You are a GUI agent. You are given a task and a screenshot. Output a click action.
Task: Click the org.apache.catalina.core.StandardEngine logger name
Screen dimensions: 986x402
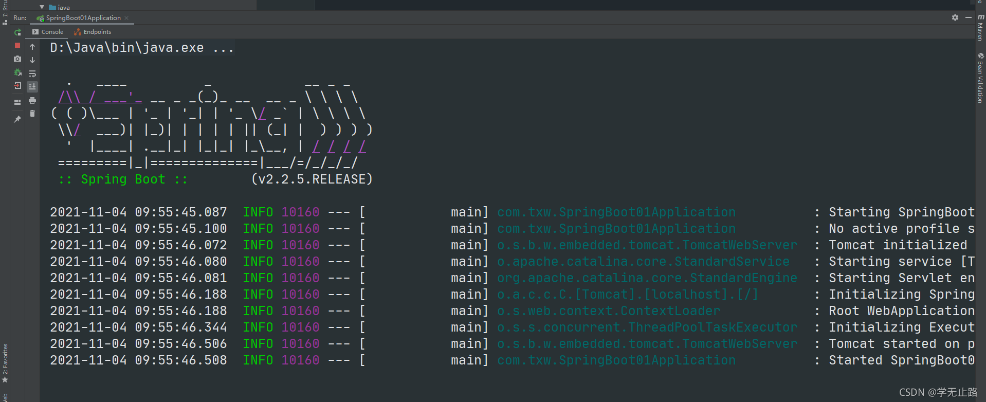click(647, 278)
